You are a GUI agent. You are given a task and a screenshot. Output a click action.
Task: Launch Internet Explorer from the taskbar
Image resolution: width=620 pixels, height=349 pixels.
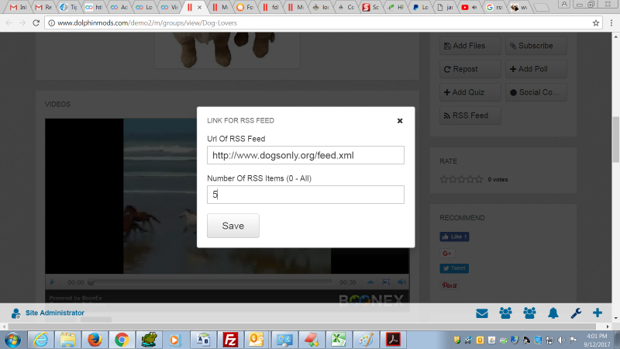pos(40,340)
